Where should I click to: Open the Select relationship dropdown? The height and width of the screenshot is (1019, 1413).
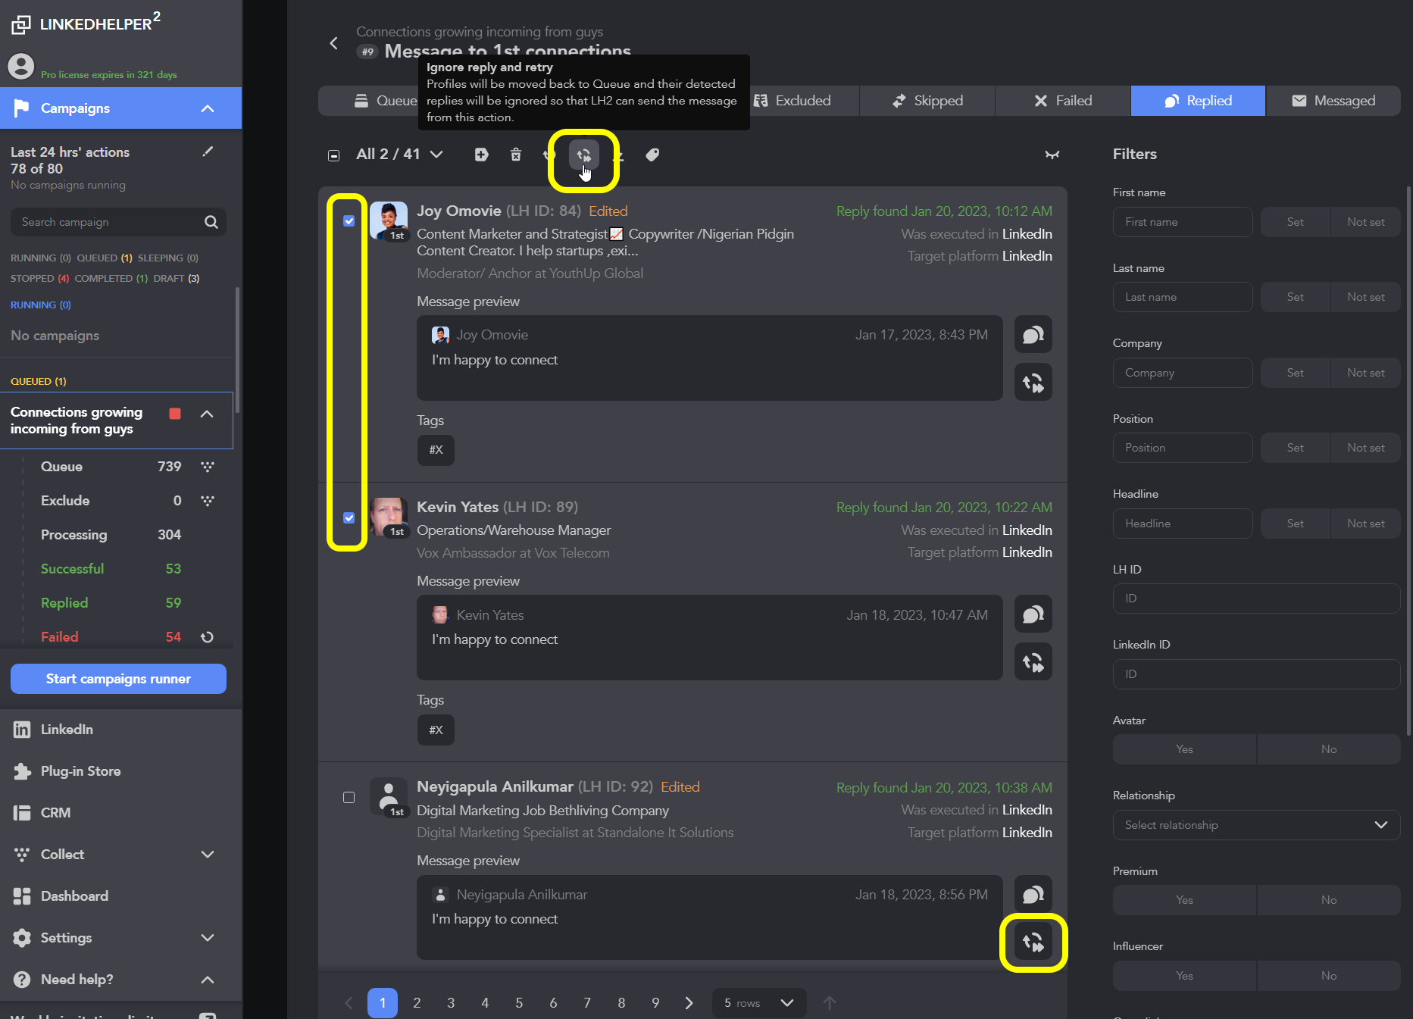1256,825
